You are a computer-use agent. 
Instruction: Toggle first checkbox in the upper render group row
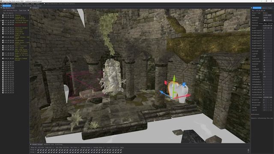(38, 150)
